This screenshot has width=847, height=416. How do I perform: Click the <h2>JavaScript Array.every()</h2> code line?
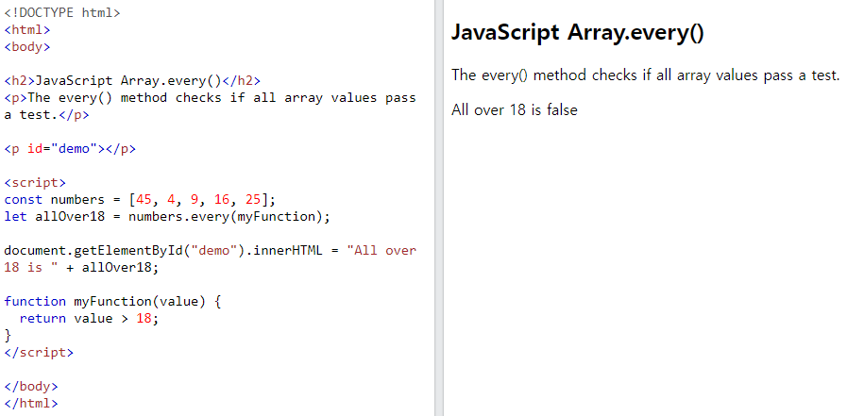132,81
